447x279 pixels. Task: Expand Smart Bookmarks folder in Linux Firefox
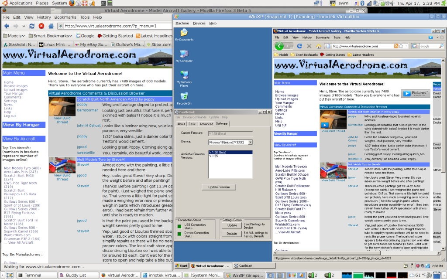click(x=50, y=36)
